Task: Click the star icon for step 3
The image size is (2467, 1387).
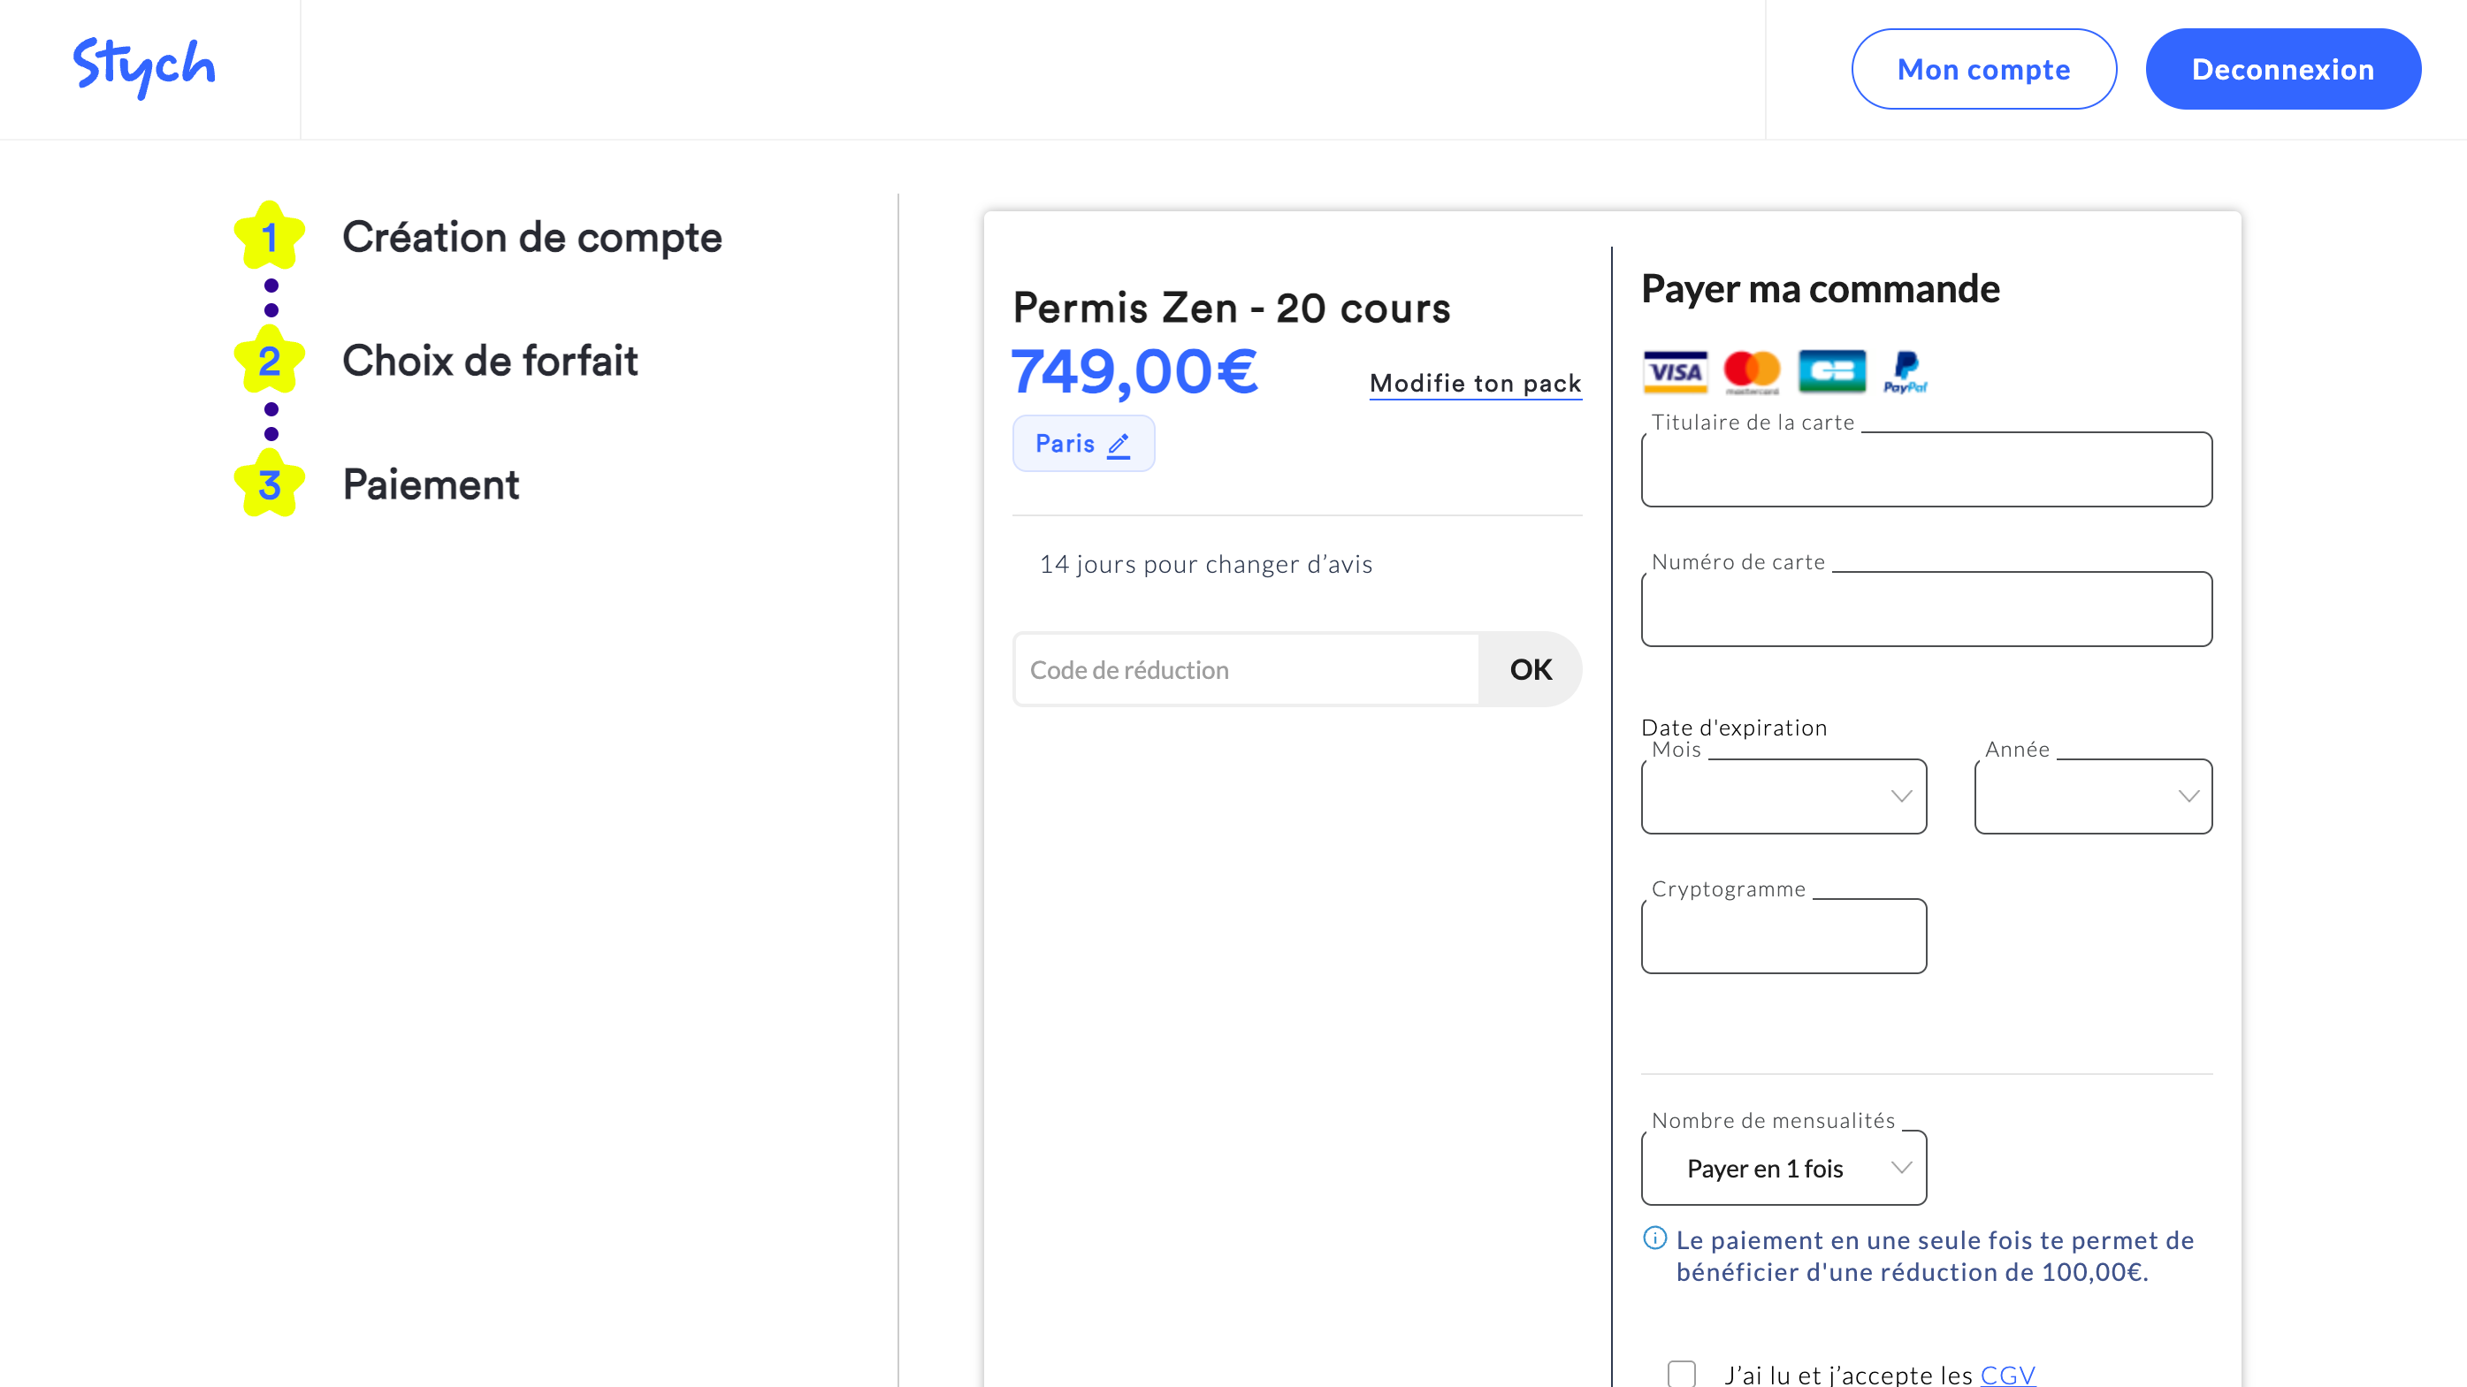Action: tap(270, 485)
